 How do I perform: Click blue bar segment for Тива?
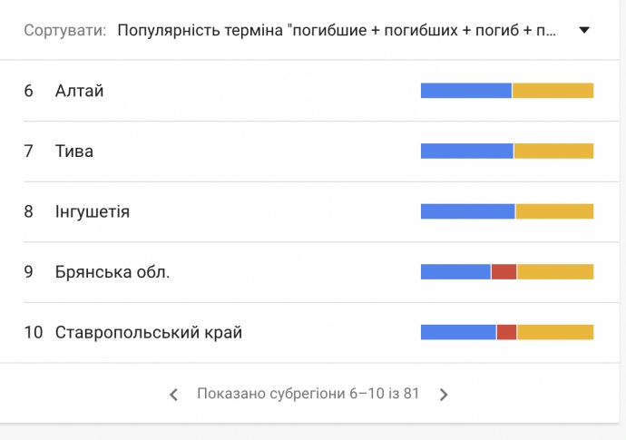(466, 152)
